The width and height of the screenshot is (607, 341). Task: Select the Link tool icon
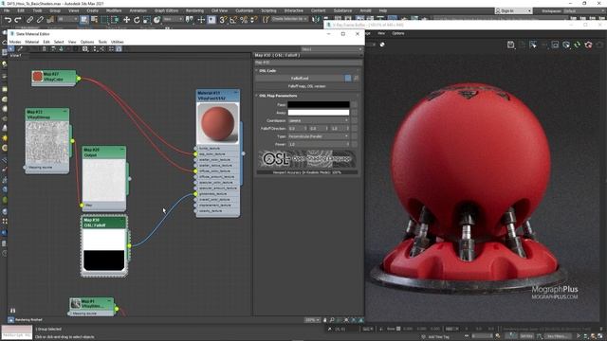tap(29, 20)
